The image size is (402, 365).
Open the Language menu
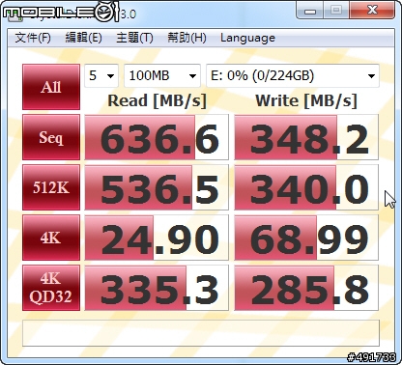coord(247,38)
